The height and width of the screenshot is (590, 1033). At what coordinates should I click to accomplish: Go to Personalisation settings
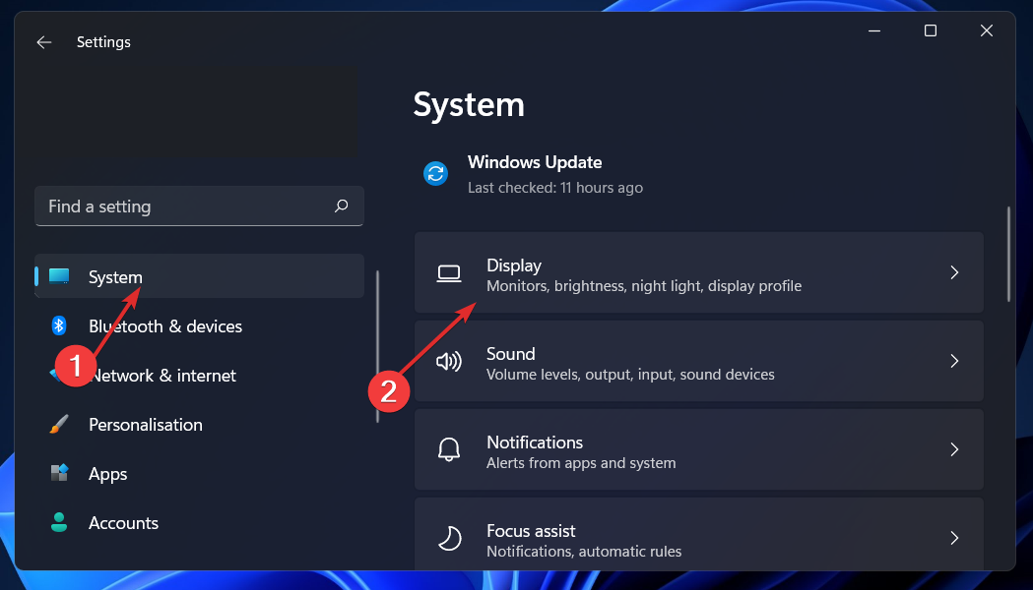click(199, 424)
